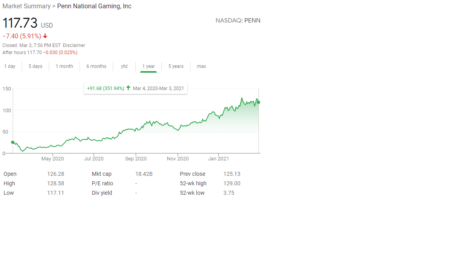The height and width of the screenshot is (256, 456).
Task: Show the 1 month chart range
Action: pos(64,66)
